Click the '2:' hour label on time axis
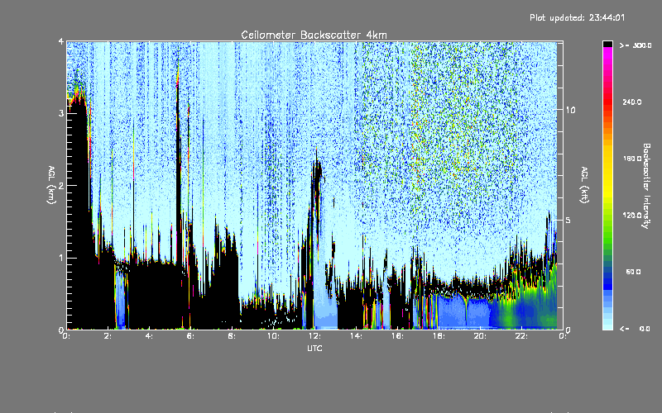The height and width of the screenshot is (413, 662). point(108,336)
